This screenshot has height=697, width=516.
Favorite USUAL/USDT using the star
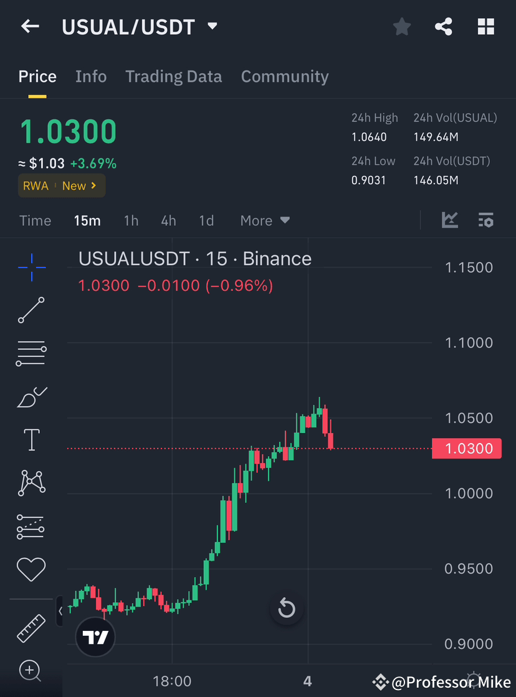tap(401, 26)
